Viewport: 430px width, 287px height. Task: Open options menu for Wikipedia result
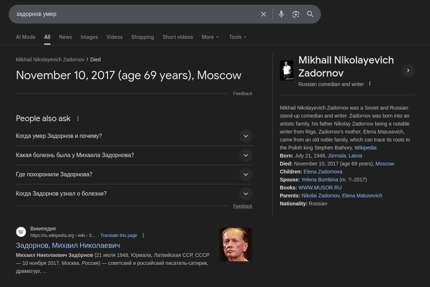click(x=143, y=235)
